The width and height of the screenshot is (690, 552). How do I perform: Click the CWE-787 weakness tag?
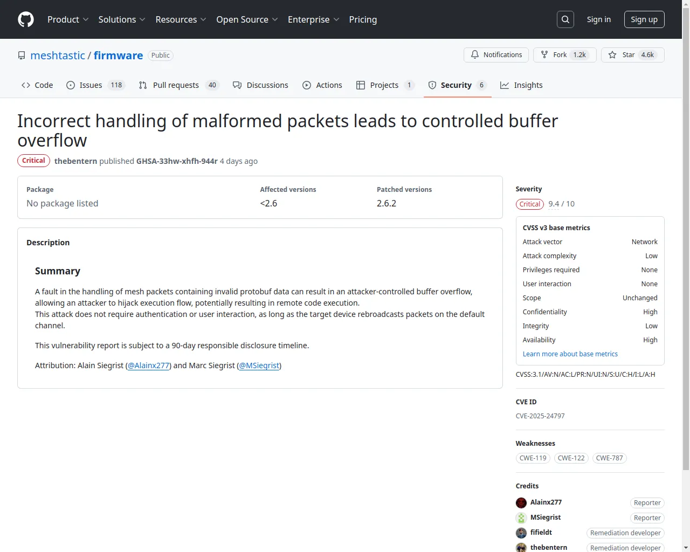pos(610,458)
